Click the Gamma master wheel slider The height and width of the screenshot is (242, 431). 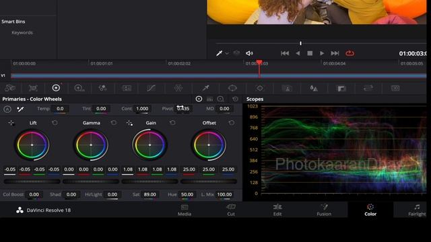coord(91,182)
